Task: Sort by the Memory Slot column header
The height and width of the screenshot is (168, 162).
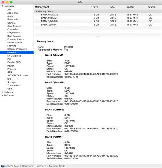Action: coord(63,7)
